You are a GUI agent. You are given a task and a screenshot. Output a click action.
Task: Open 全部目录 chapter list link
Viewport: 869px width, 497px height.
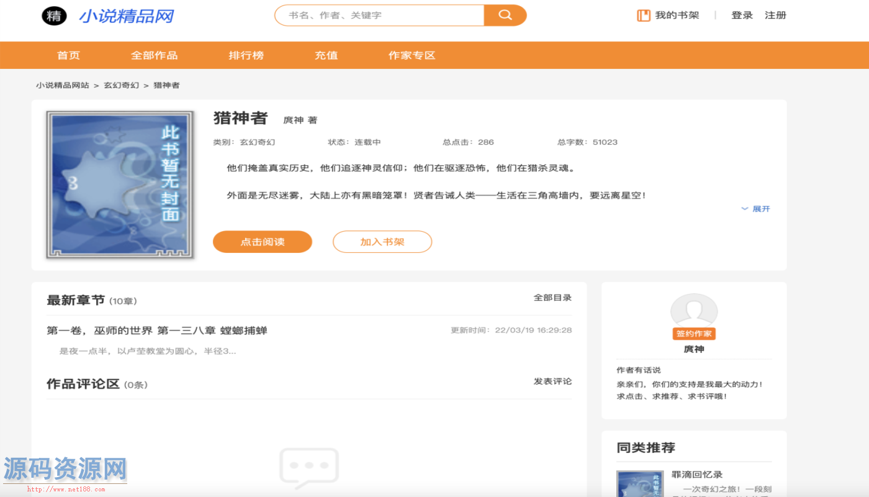552,298
